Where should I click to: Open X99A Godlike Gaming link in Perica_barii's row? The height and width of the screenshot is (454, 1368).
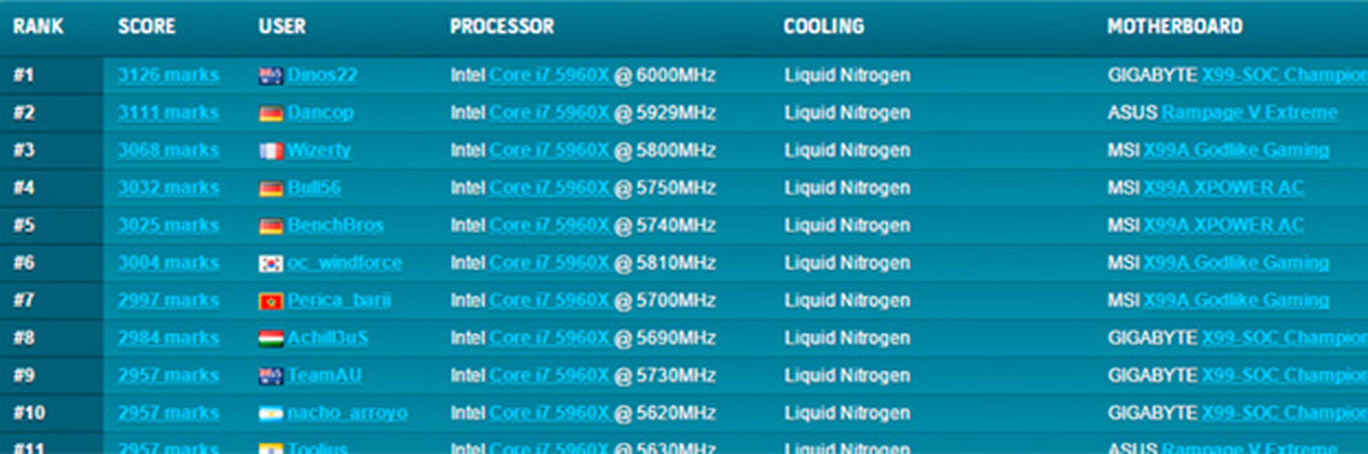pyautogui.click(x=1236, y=300)
